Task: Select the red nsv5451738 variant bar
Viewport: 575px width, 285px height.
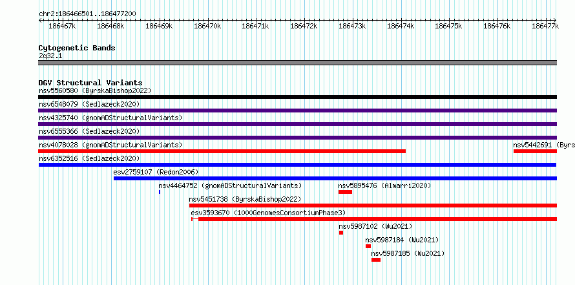Action: tap(373, 206)
